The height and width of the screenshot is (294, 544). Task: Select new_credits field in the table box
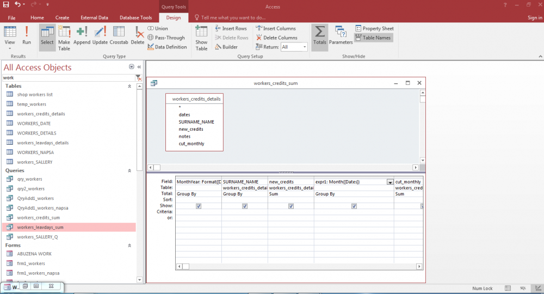(x=191, y=129)
